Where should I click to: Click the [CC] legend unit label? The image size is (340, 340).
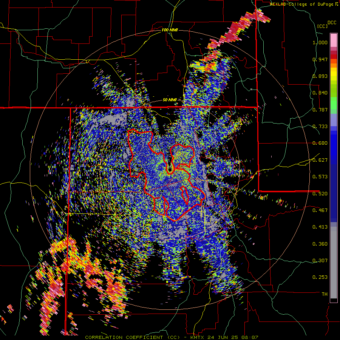[x=322, y=26]
